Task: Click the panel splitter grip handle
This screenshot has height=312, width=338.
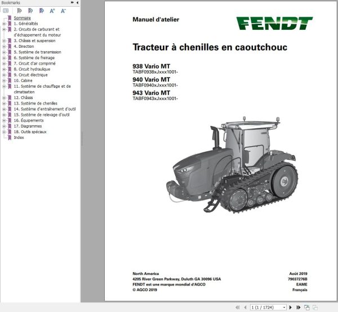Action: click(x=82, y=139)
